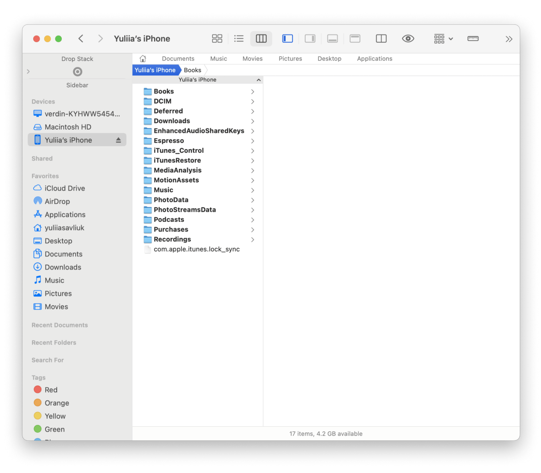541x473 pixels.
Task: Open the group-by arrangement dropdown
Action: [444, 38]
